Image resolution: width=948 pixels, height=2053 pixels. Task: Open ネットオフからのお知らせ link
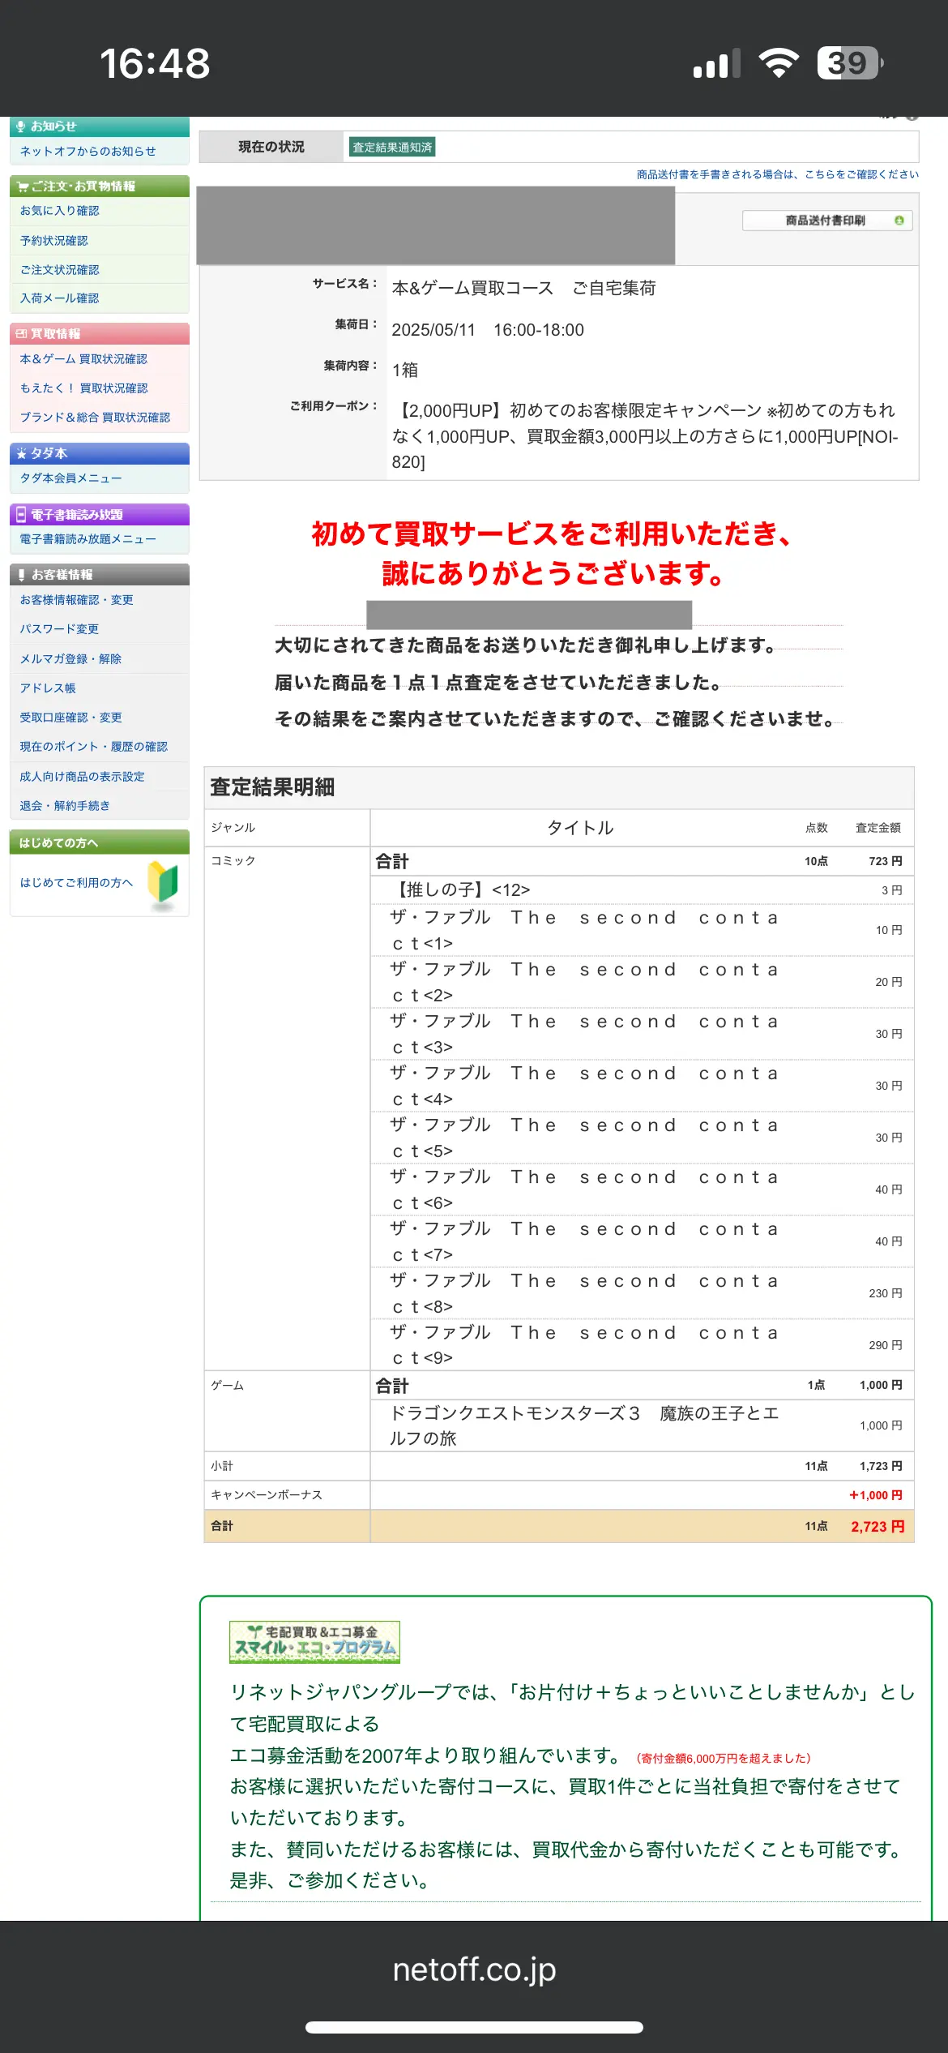tap(88, 152)
